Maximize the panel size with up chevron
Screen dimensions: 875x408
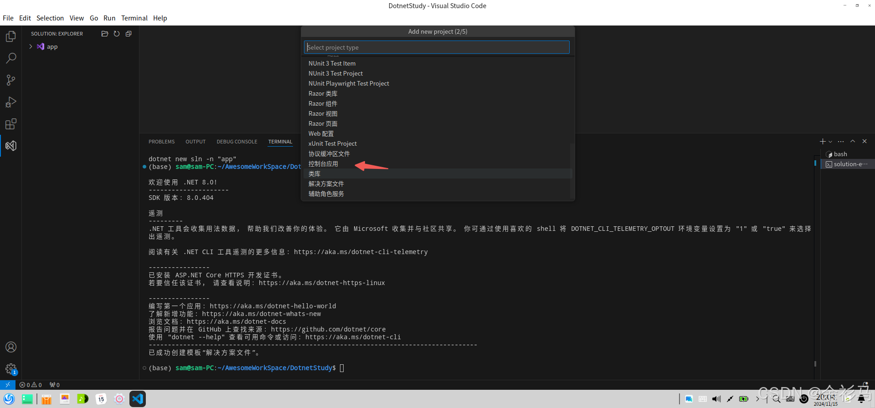[x=853, y=142]
